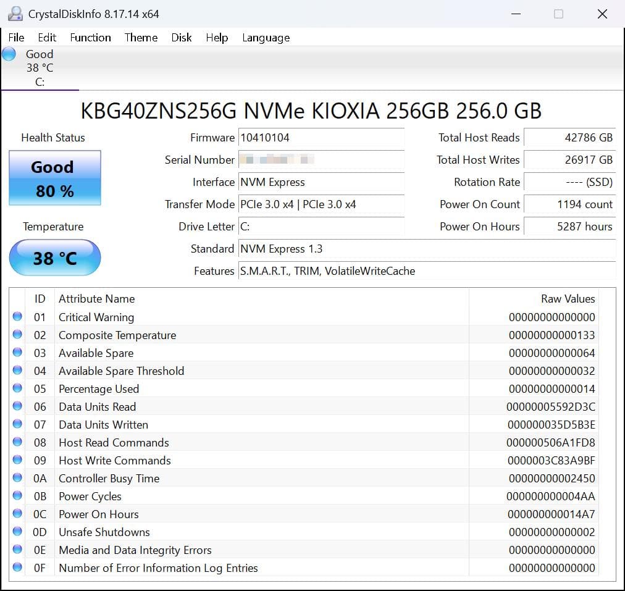Open the Function menu

[90, 38]
